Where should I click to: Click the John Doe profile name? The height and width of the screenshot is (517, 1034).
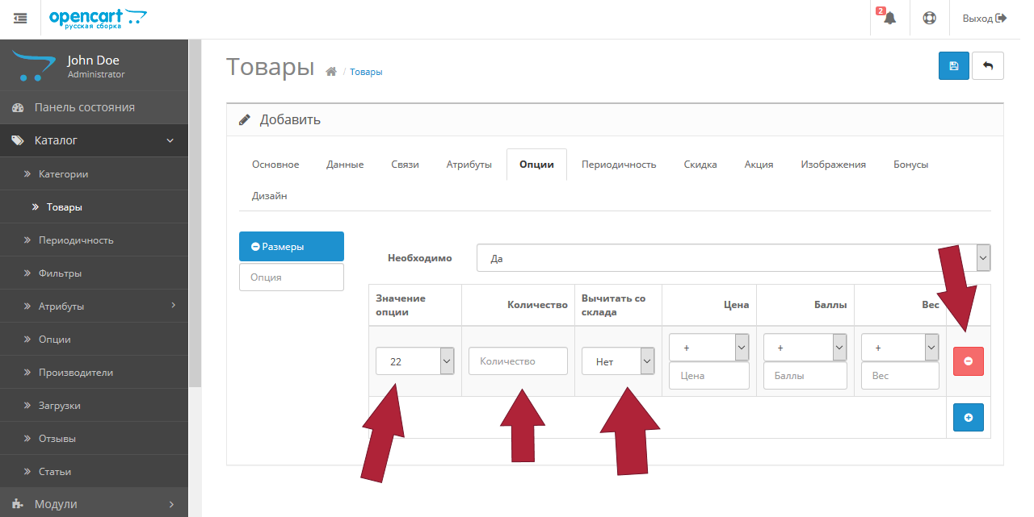[x=93, y=60]
